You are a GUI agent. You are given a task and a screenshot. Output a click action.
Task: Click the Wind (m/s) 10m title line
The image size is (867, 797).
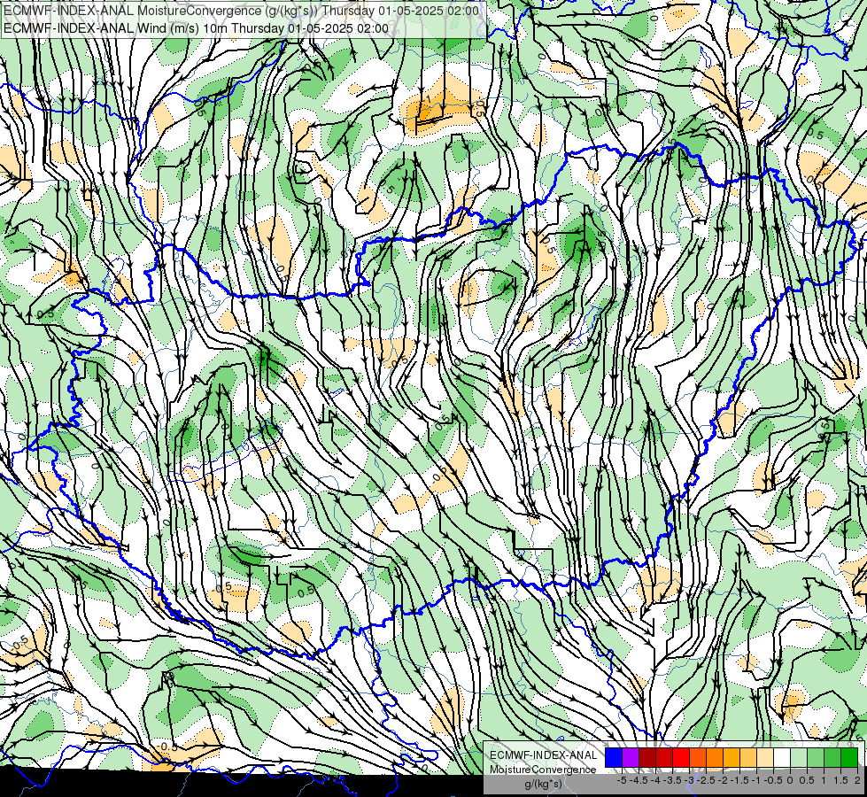197,28
